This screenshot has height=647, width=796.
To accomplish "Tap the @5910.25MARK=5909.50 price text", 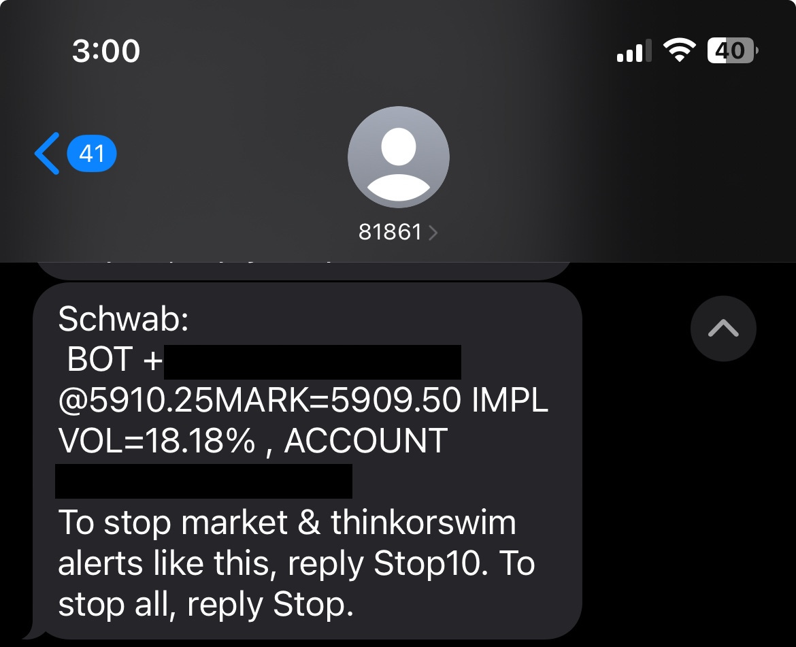I will pyautogui.click(x=260, y=400).
